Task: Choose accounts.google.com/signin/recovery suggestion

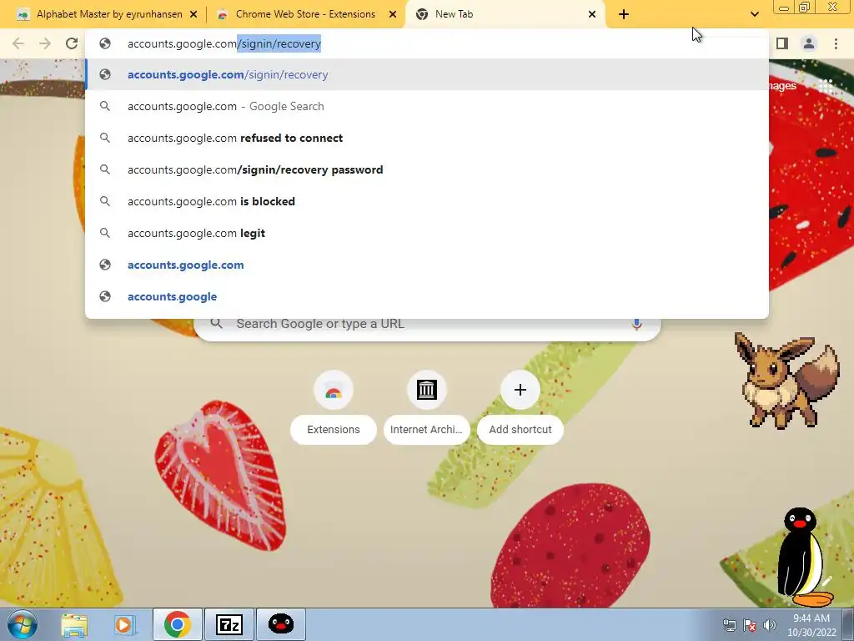Action: pos(427,74)
